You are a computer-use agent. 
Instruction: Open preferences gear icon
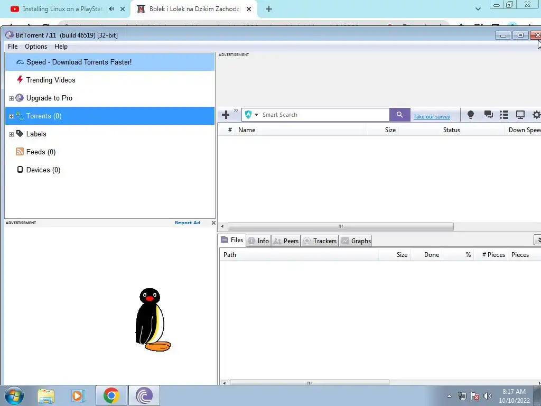tap(537, 115)
